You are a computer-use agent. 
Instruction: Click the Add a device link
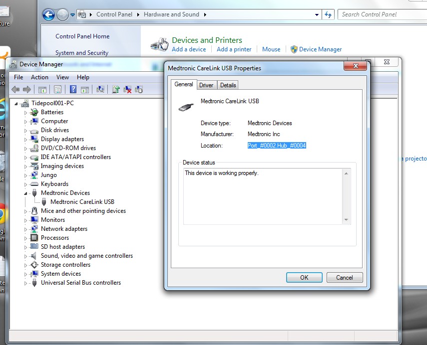pyautogui.click(x=189, y=49)
